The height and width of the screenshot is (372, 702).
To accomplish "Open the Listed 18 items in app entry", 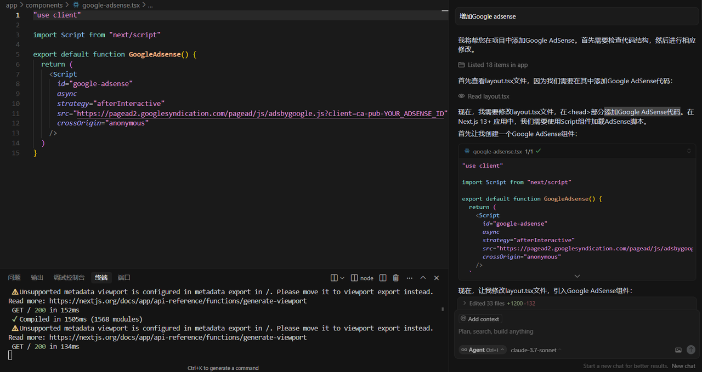I will click(x=497, y=65).
